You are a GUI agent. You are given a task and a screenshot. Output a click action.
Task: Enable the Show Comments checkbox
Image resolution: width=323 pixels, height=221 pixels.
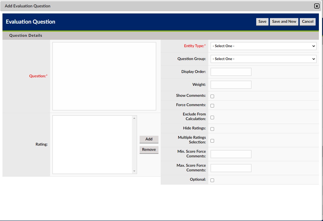point(212,96)
